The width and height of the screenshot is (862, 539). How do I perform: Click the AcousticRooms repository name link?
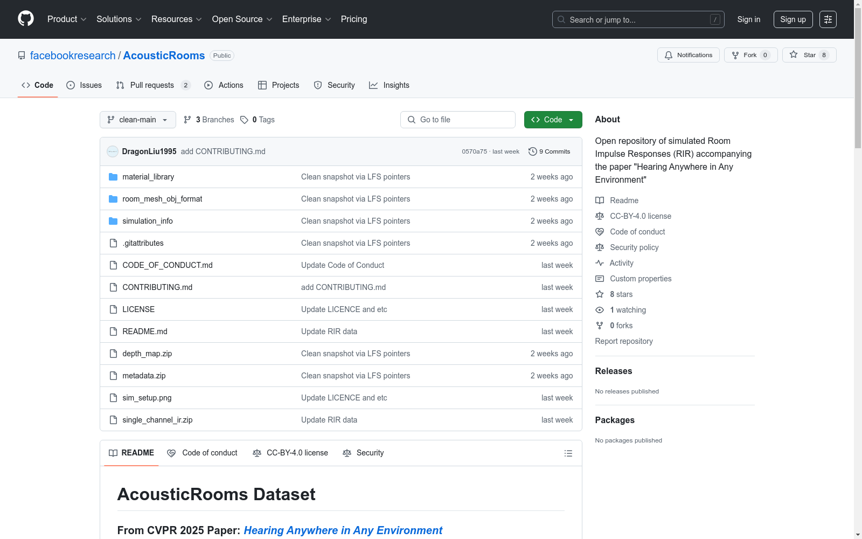pos(164,56)
